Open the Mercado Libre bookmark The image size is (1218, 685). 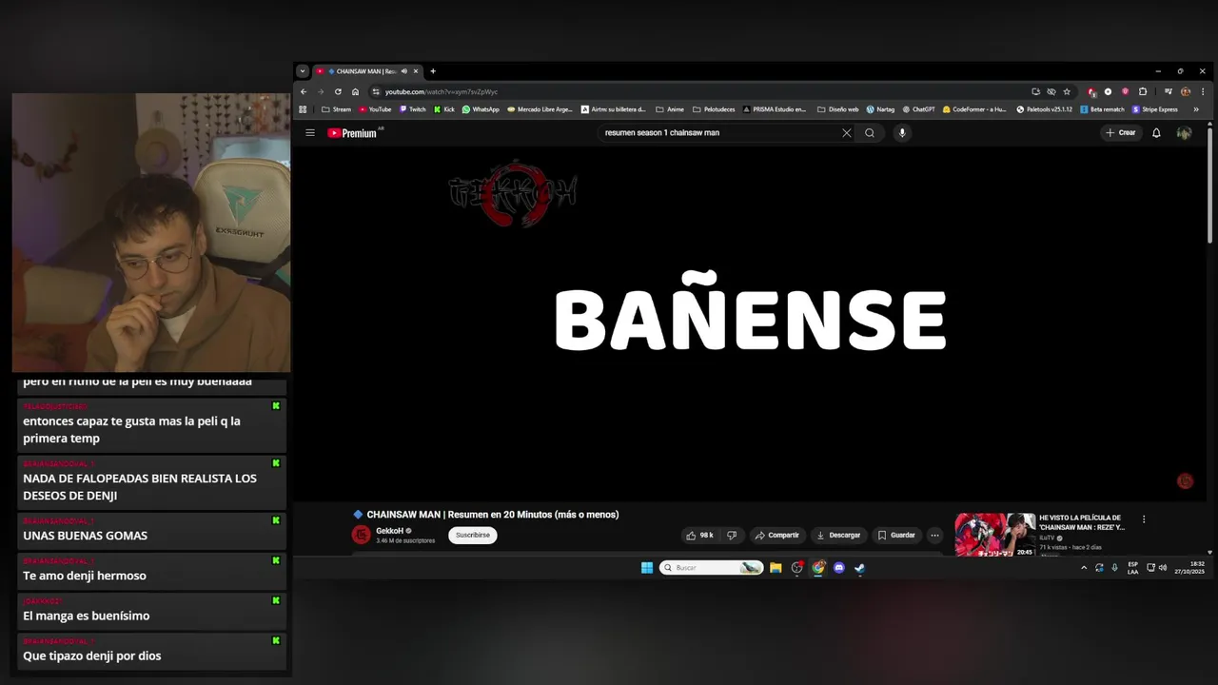coord(540,109)
